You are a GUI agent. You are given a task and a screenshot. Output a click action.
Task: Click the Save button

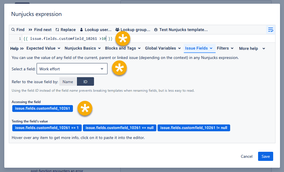[266, 156]
